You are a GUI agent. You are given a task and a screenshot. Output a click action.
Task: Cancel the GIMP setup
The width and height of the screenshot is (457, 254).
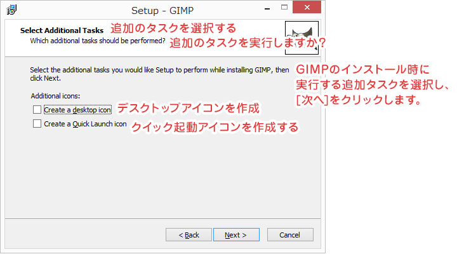290,235
